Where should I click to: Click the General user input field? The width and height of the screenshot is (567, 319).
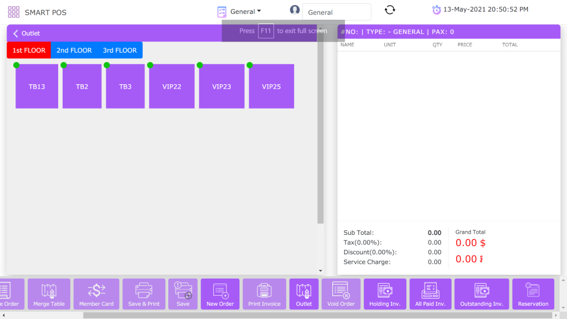click(336, 12)
